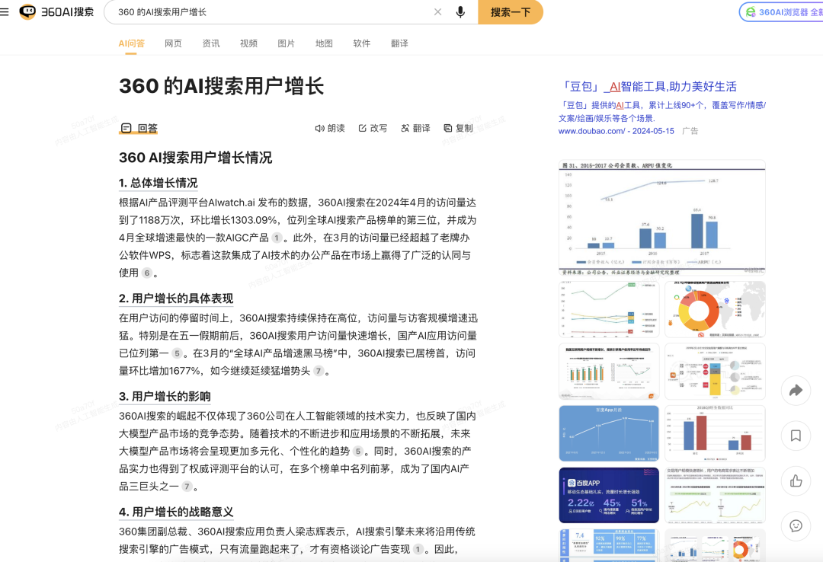Open citation 5 after 已位列第一
Image resolution: width=823 pixels, height=562 pixels.
pos(177,353)
